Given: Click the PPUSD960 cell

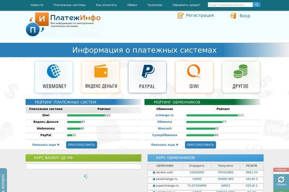Looking at the screenshot, I should coord(225,172).
